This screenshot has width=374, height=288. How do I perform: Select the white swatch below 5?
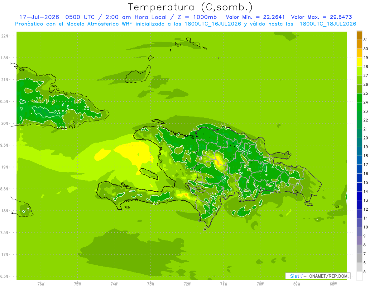[359, 276]
